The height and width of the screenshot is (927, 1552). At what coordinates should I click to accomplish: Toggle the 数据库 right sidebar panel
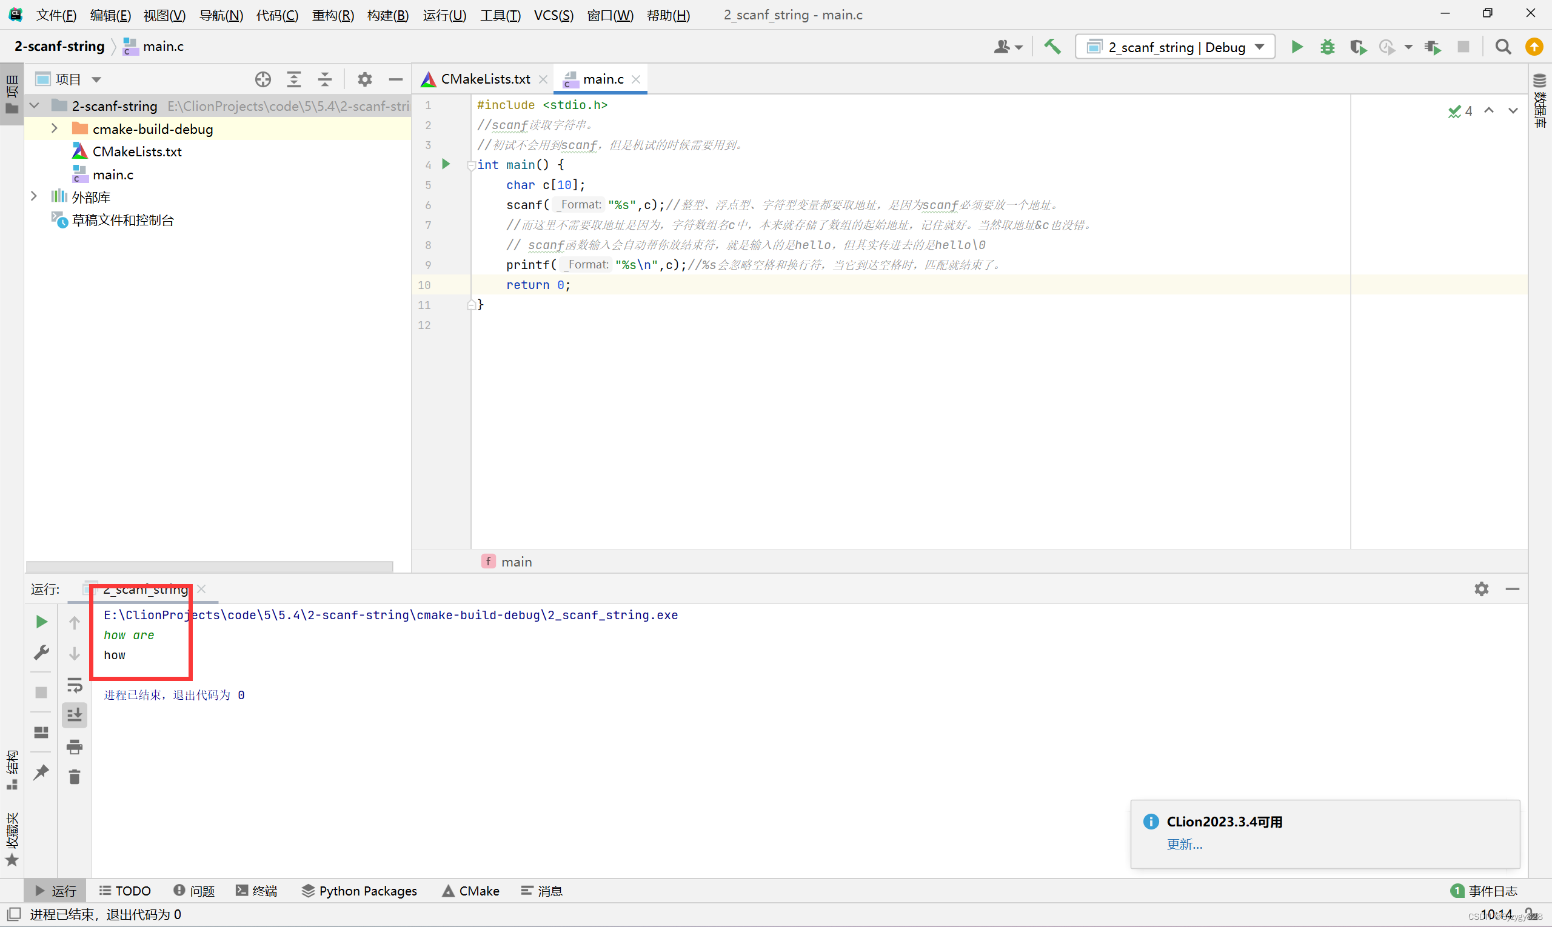pos(1539,100)
